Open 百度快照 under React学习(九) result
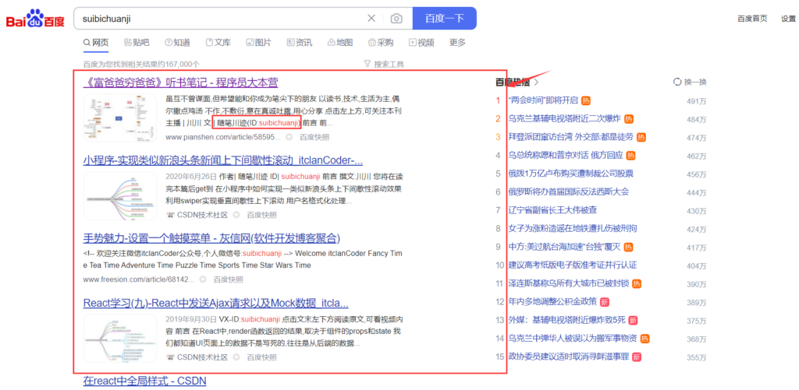This screenshot has width=799, height=390. tap(262, 357)
